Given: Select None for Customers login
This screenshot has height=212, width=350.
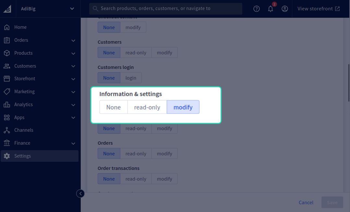Looking at the screenshot, I should [109, 78].
